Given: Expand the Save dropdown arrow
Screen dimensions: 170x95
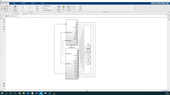Looking at the screenshot, I should coord(10,8).
